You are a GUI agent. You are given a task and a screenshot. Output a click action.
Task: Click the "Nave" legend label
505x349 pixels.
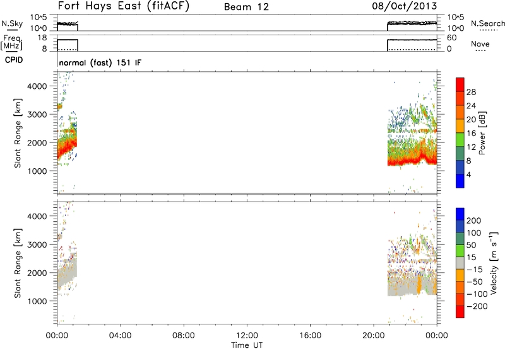[480, 43]
